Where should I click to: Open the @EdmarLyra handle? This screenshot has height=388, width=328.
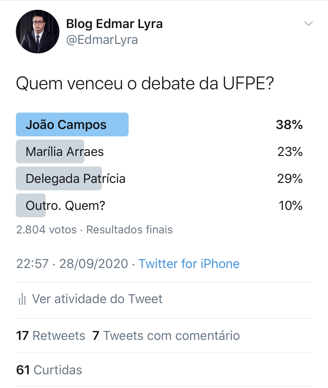[x=102, y=40]
